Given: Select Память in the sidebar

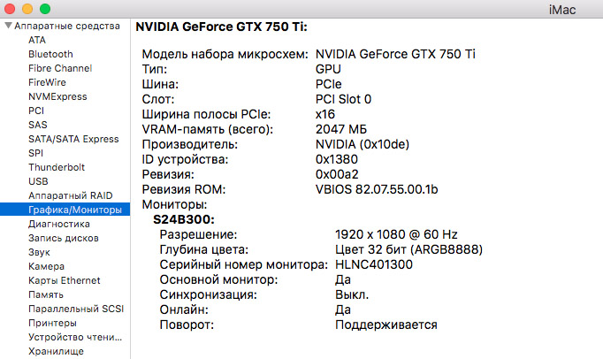Looking at the screenshot, I should point(46,294).
